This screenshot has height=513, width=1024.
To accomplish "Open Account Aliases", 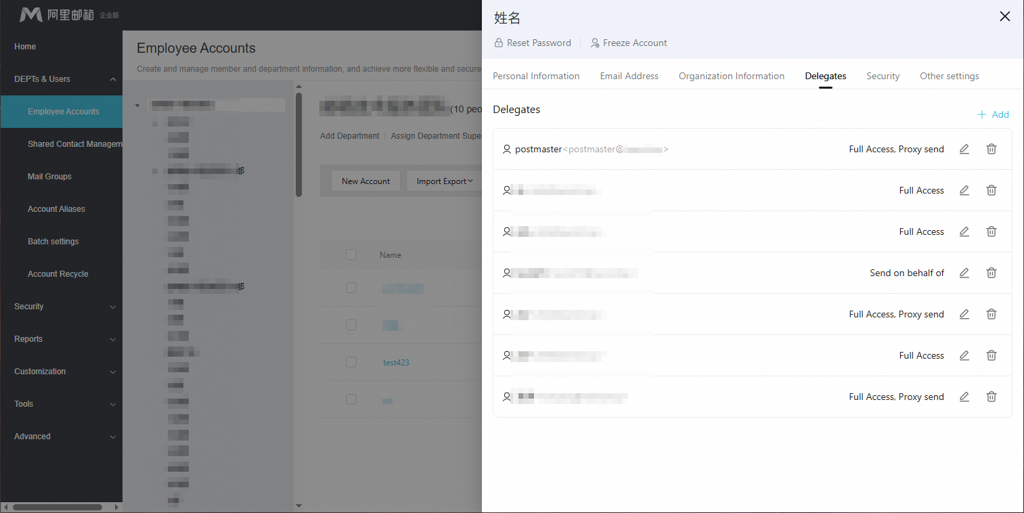I will pyautogui.click(x=56, y=209).
